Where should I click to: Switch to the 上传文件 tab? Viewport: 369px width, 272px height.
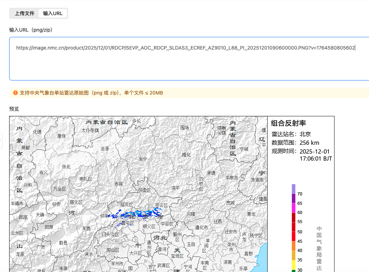point(25,13)
